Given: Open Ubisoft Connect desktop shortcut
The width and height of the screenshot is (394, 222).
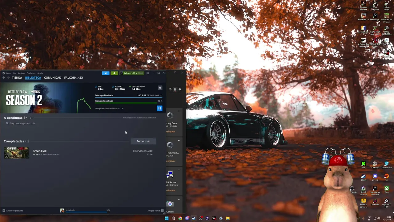Looking at the screenshot, I should coord(364,191).
